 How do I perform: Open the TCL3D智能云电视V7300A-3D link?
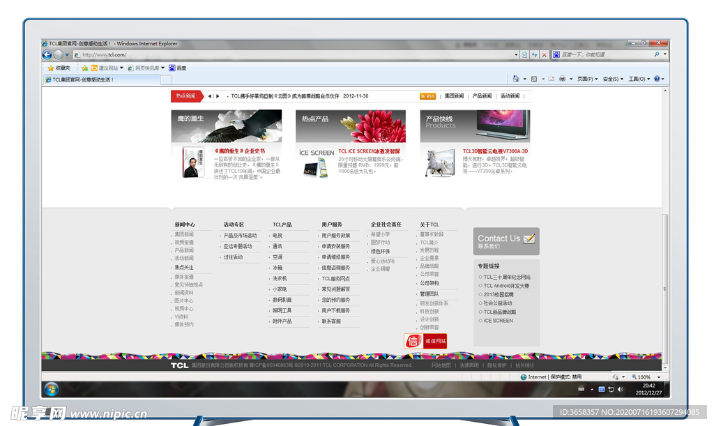pos(495,151)
